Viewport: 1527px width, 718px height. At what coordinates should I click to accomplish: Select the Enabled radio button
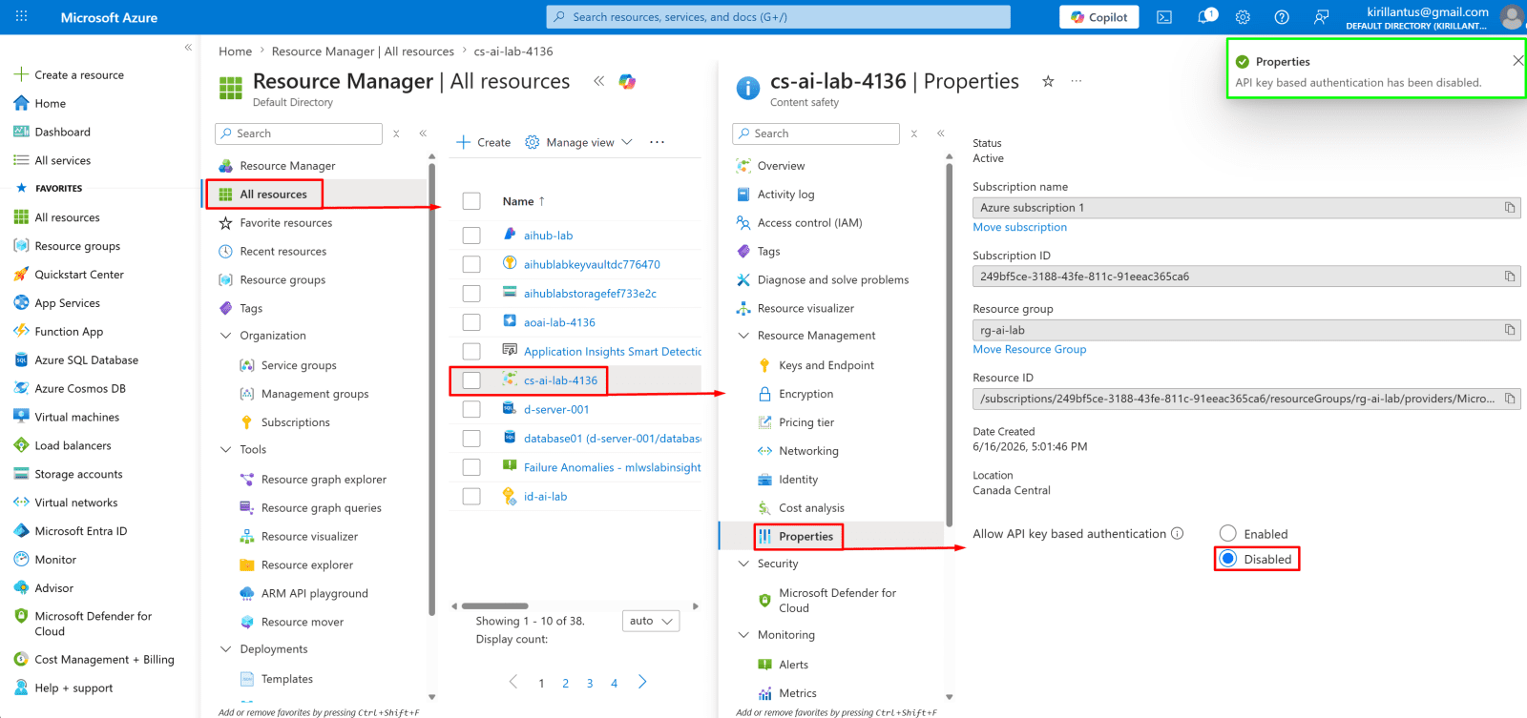tap(1228, 534)
